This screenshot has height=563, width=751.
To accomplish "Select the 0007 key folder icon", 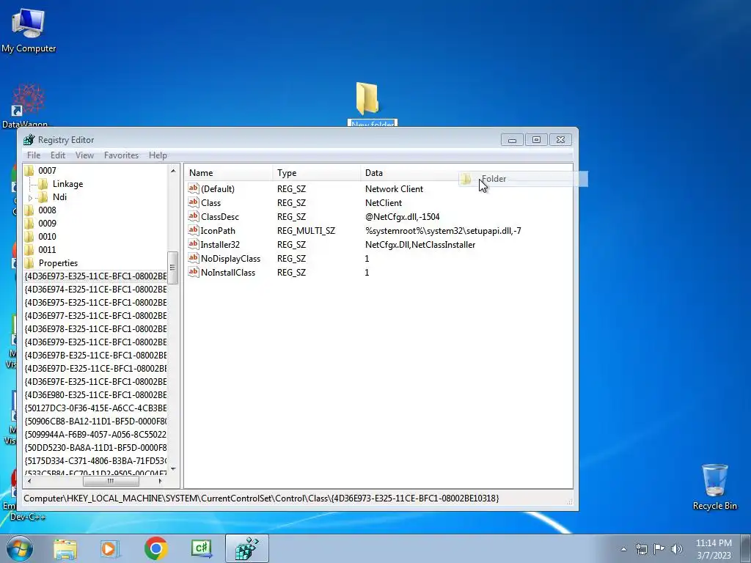I will pos(29,170).
